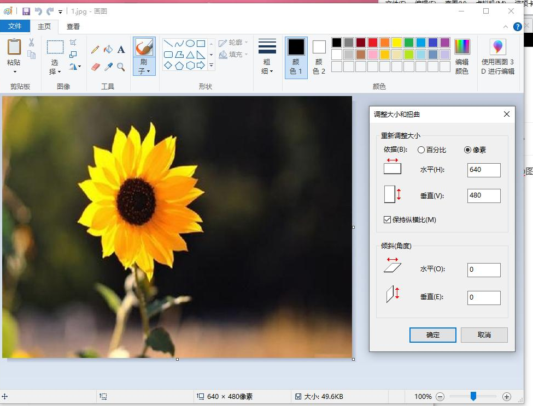The width and height of the screenshot is (533, 406).
Task: Open Quick Access Toolbar customize arrow
Action: [x=61, y=12]
